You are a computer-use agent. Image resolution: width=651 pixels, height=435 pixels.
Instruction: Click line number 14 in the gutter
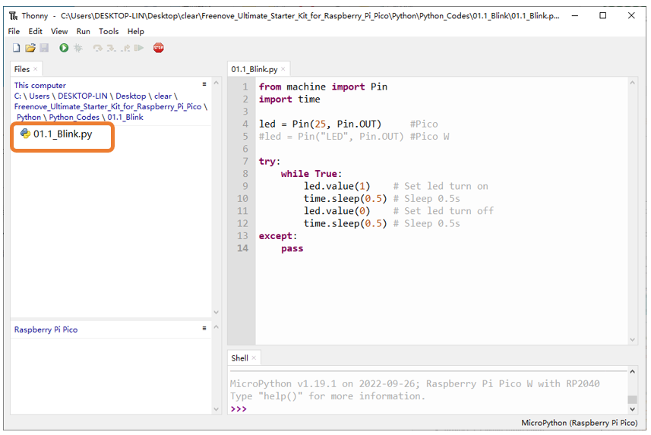point(242,249)
